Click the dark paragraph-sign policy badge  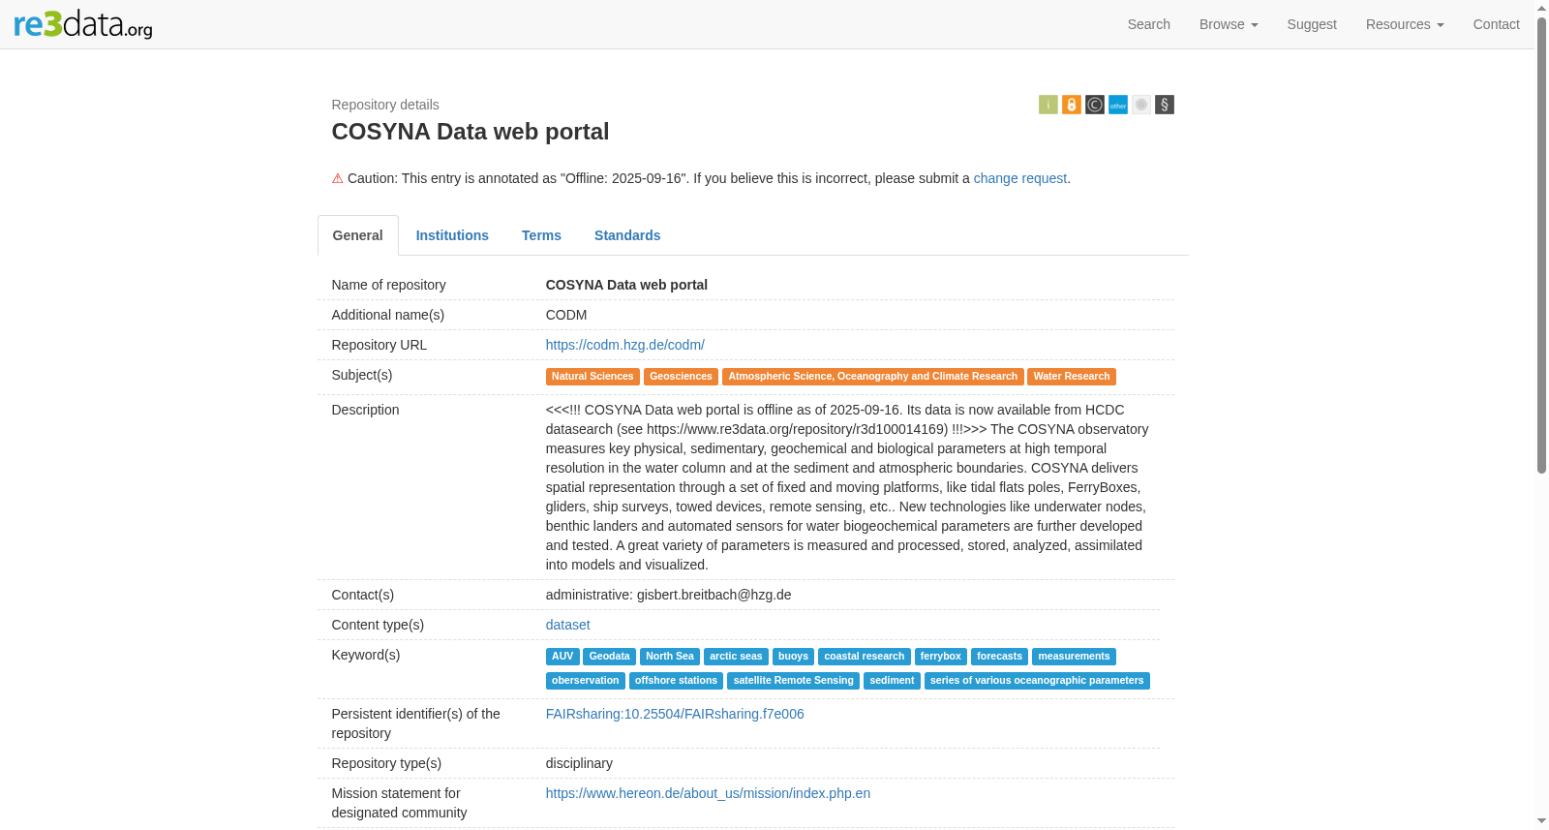[x=1164, y=105]
